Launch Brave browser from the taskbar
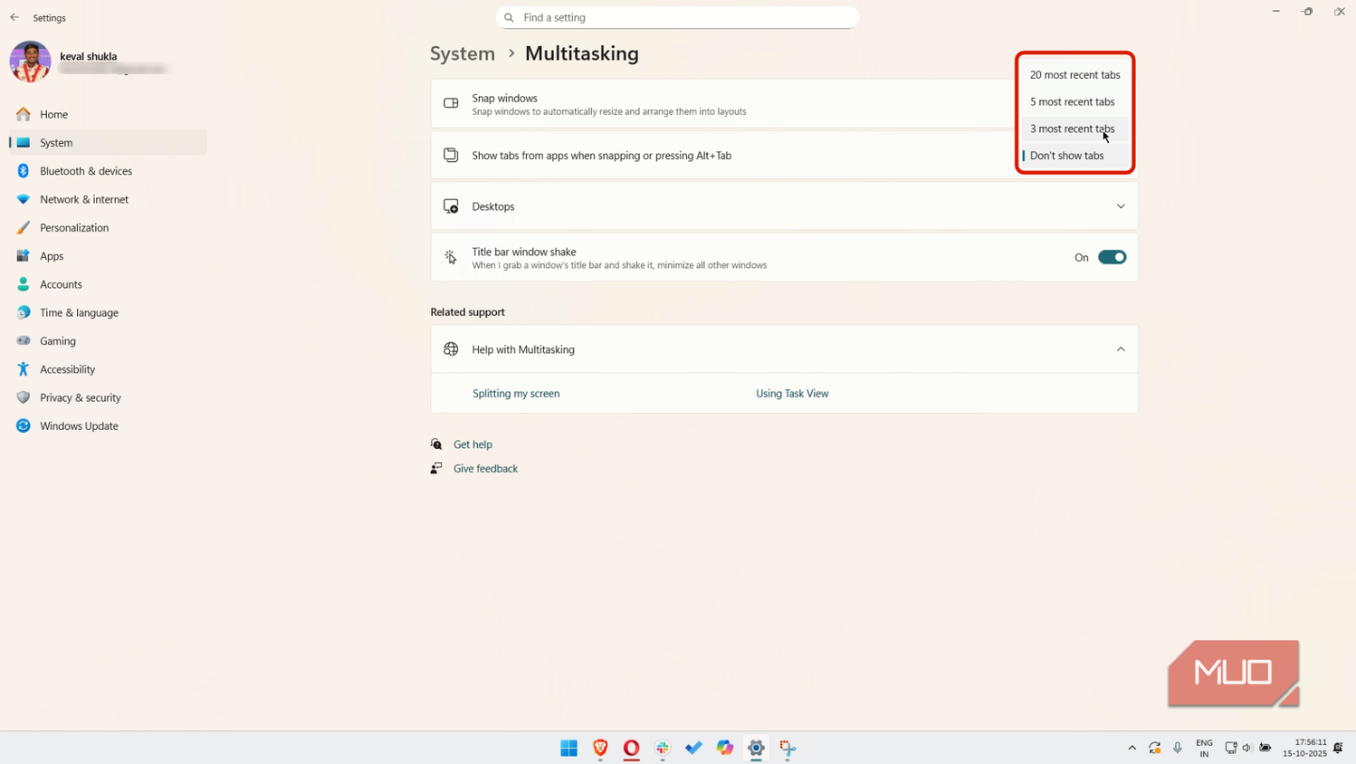 (x=600, y=748)
